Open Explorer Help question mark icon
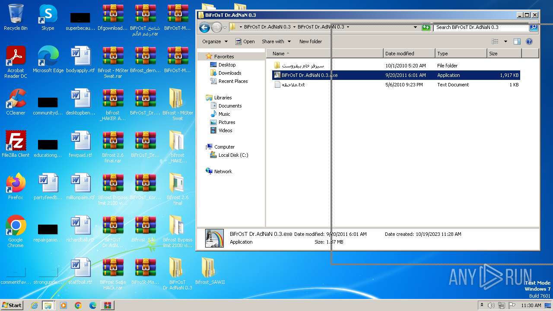 tap(529, 41)
